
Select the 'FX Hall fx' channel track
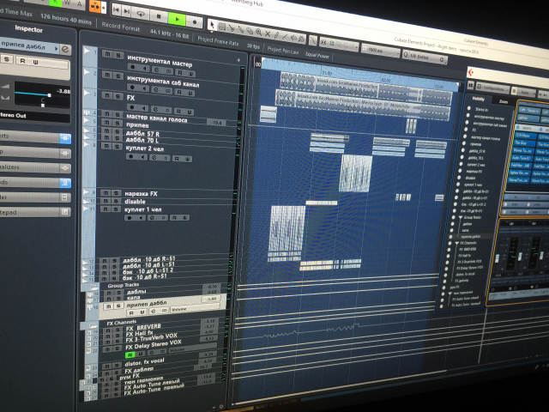(139, 333)
